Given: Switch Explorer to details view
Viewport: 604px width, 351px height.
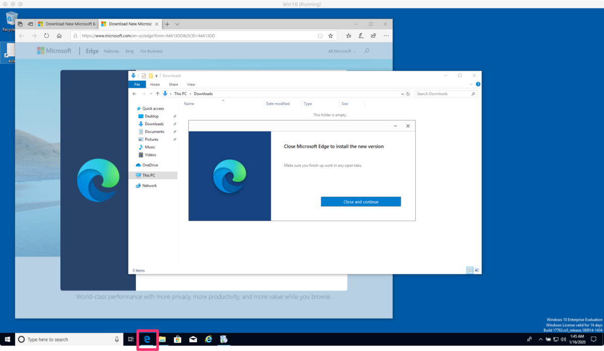Looking at the screenshot, I should (x=470, y=270).
